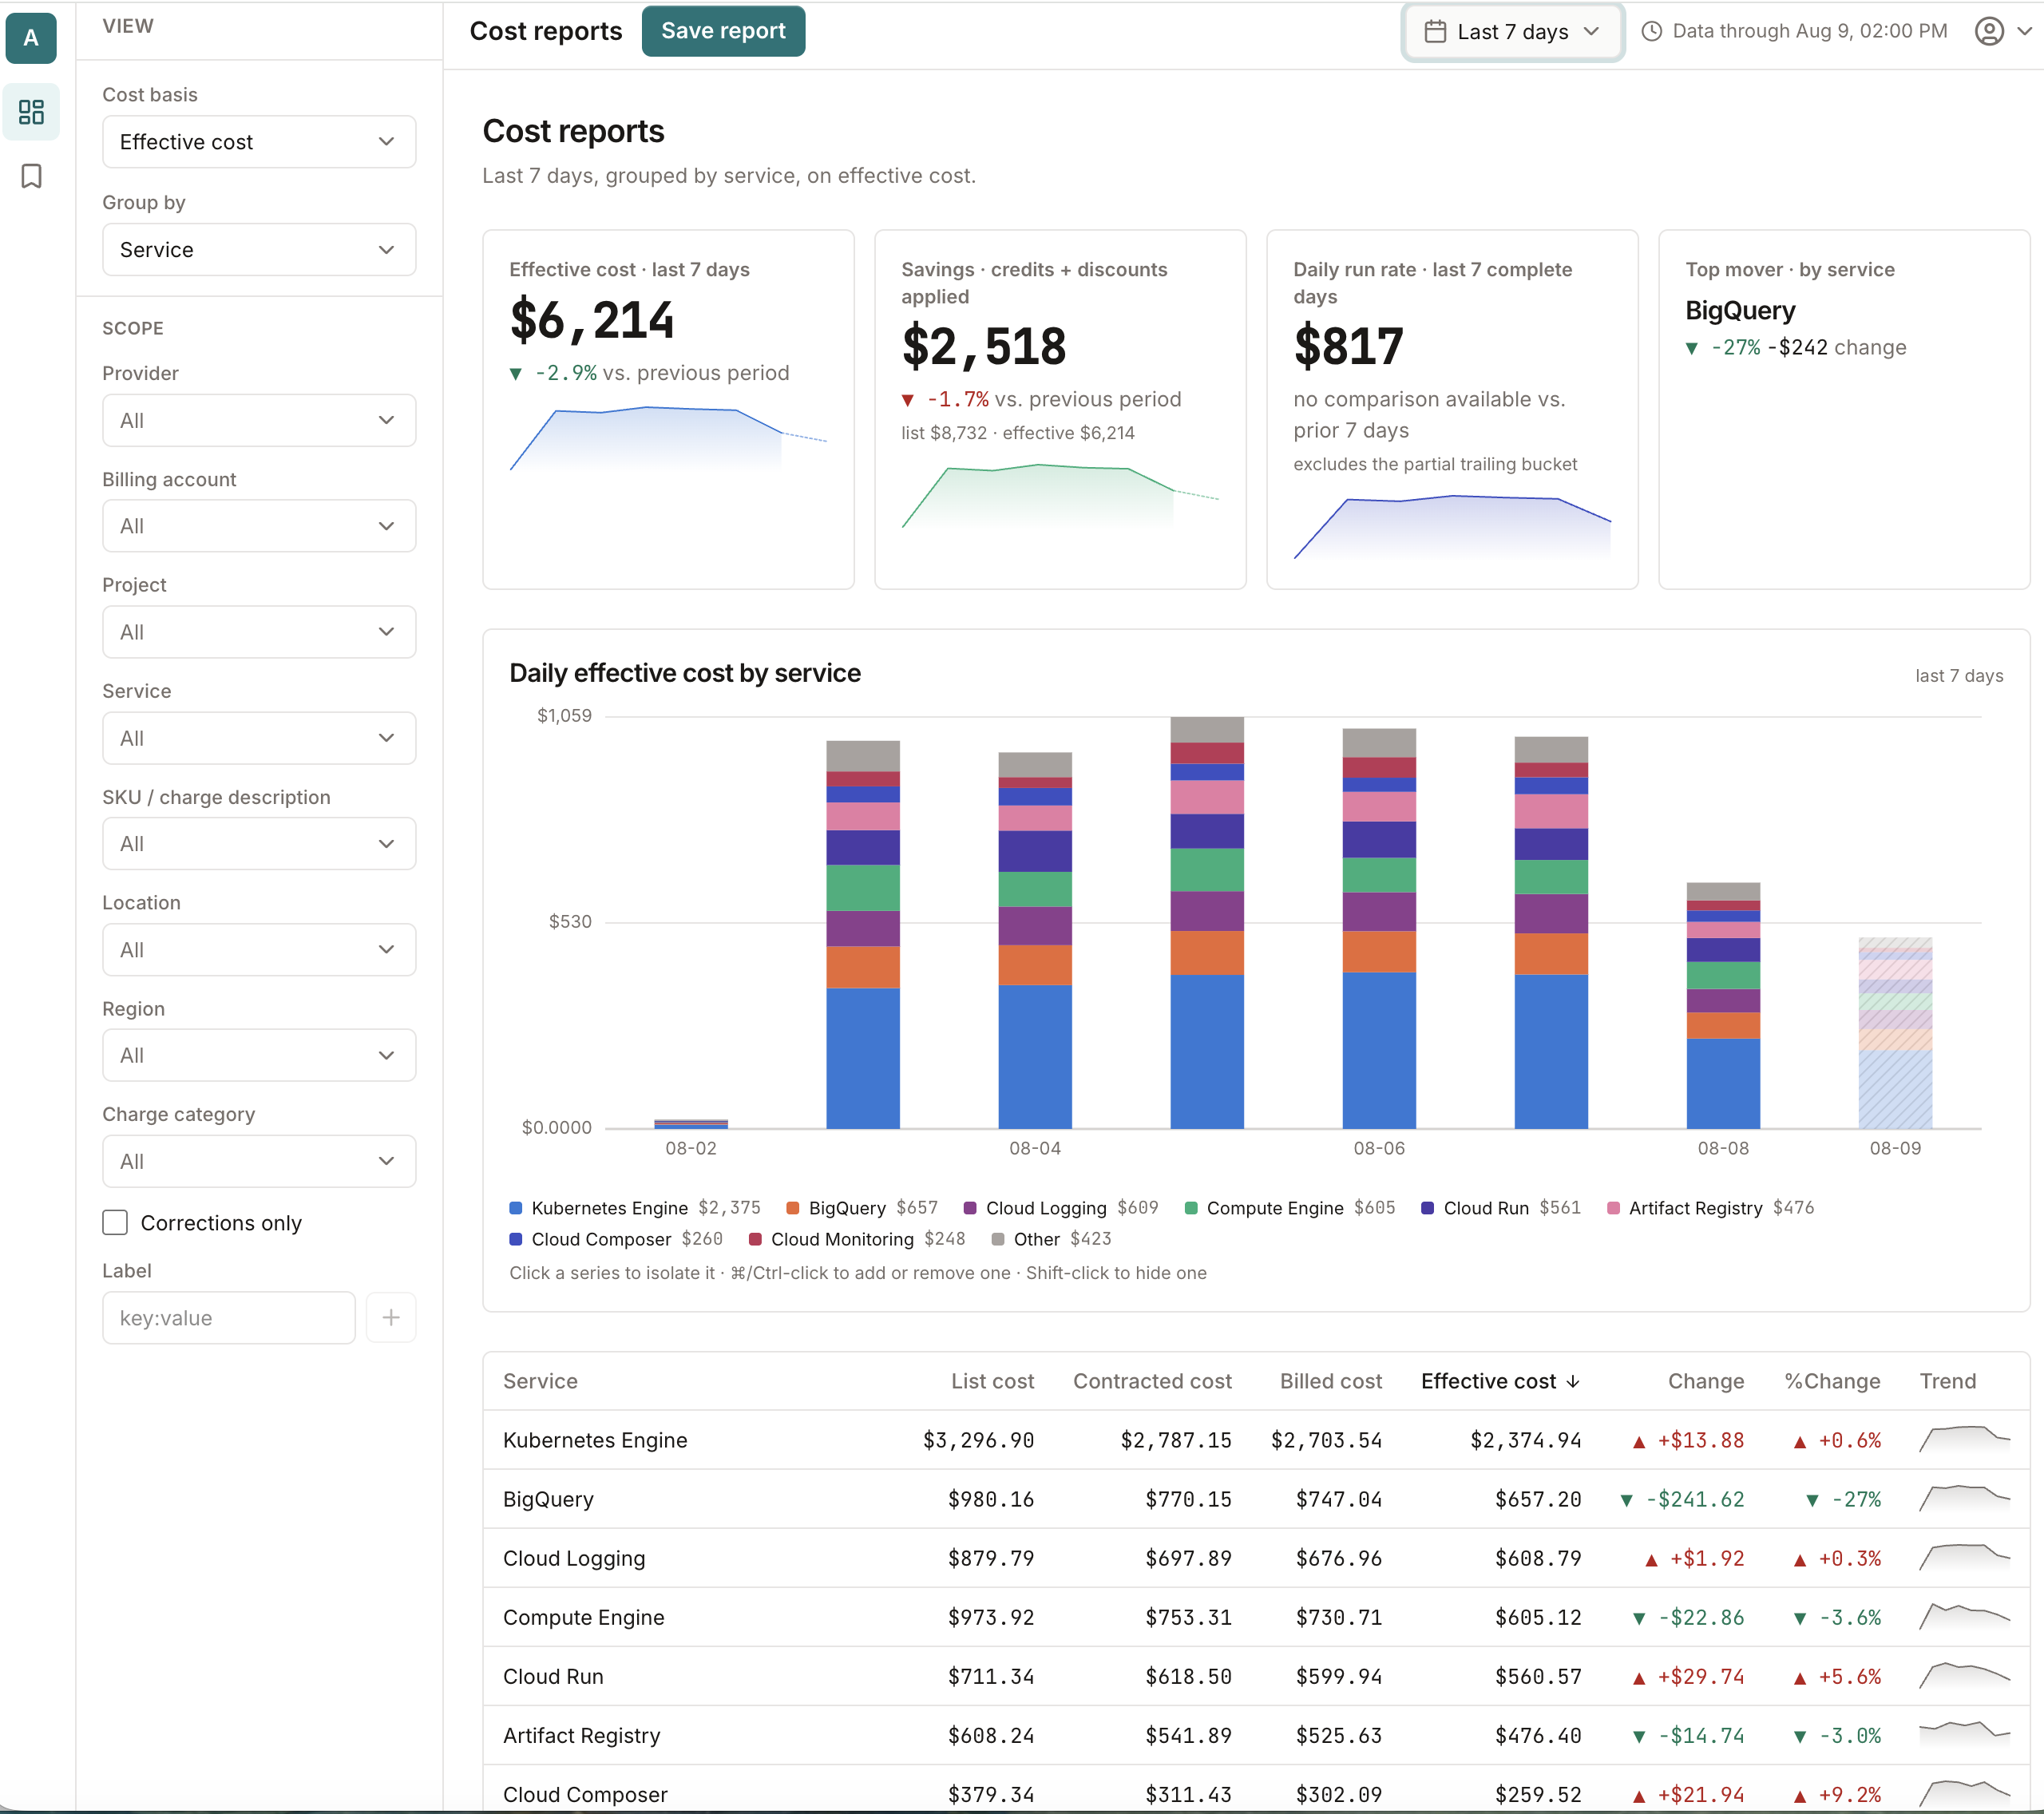Isolate Cloud Logging purple legend swatch
The width and height of the screenshot is (2044, 1814).
click(970, 1208)
